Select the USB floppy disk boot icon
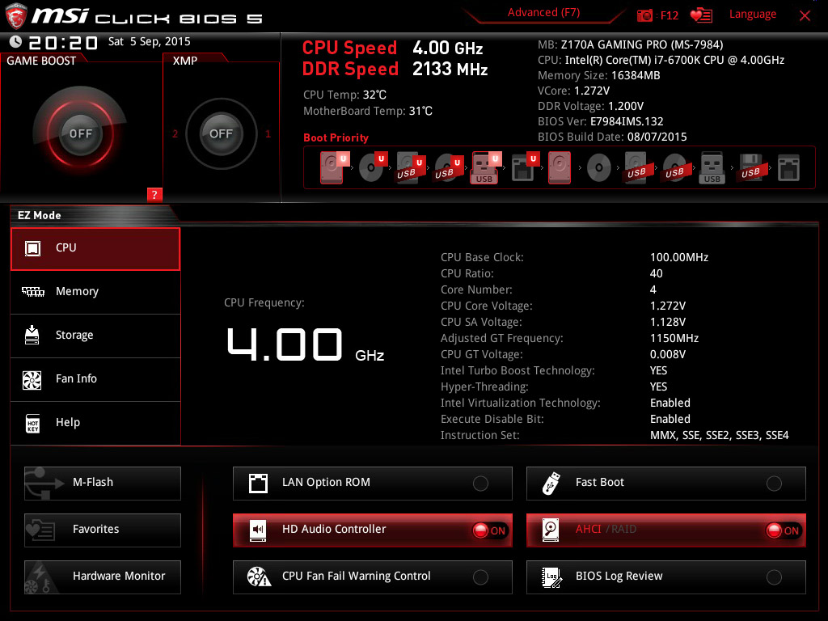828x621 pixels. 750,168
